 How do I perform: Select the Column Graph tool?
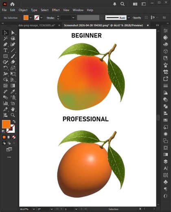click(5, 103)
